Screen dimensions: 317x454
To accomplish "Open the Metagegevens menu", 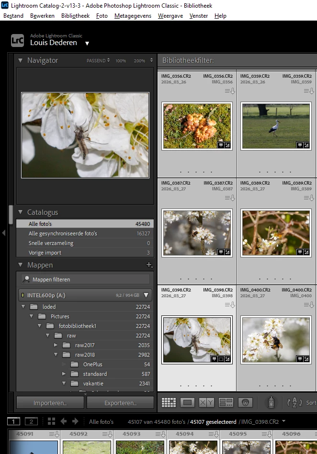I will pyautogui.click(x=133, y=16).
